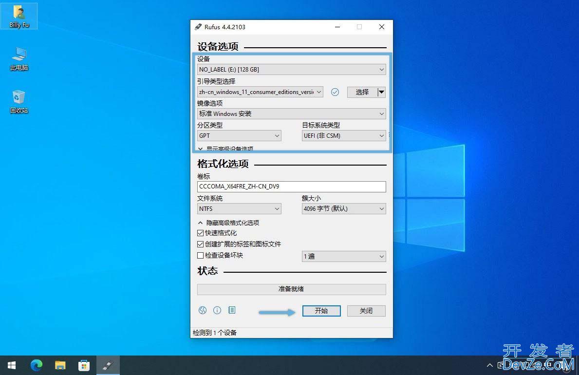The width and height of the screenshot is (579, 375).
Task: Open the Windows Start menu
Action: pyautogui.click(x=12, y=365)
